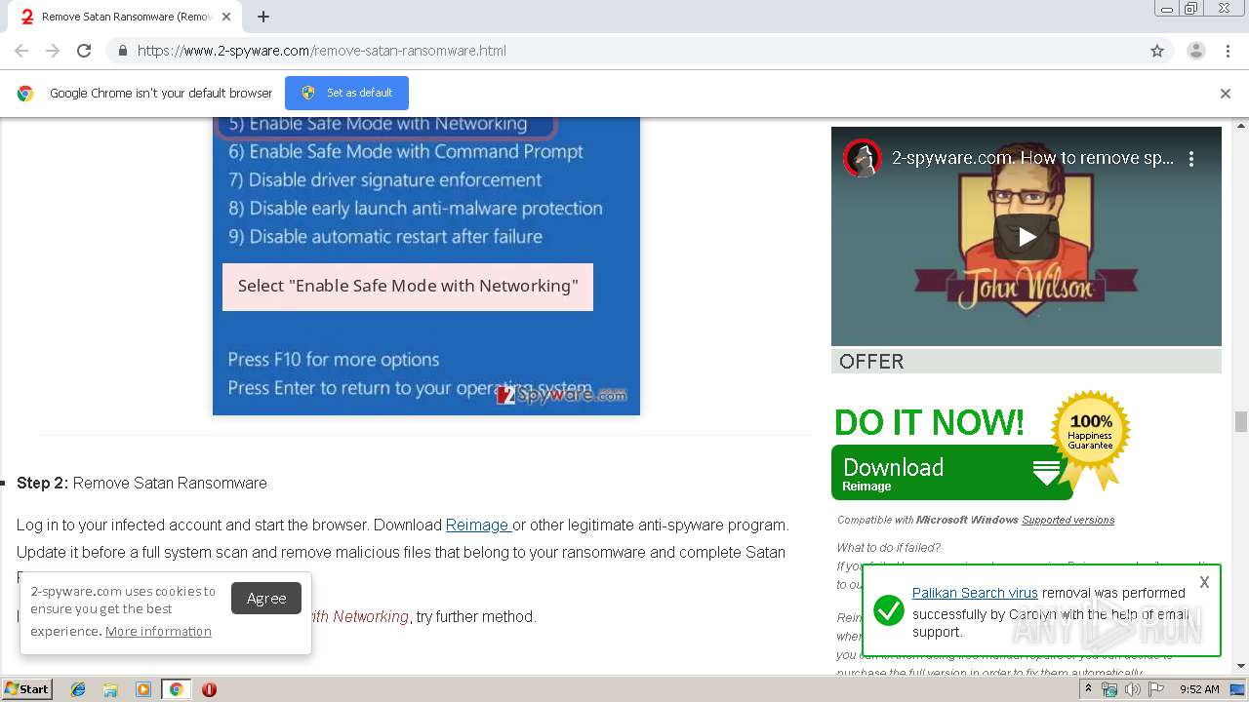Click the OFFER heading text
The width and height of the screenshot is (1249, 702).
(871, 362)
